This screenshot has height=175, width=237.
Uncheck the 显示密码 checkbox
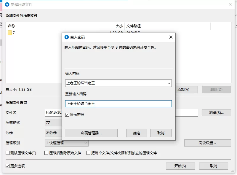pyautogui.click(x=67, y=114)
